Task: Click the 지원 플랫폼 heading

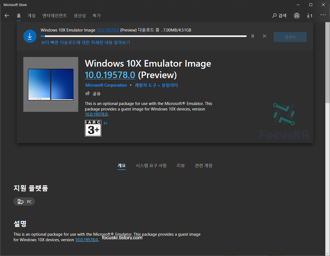Action: tap(31, 188)
